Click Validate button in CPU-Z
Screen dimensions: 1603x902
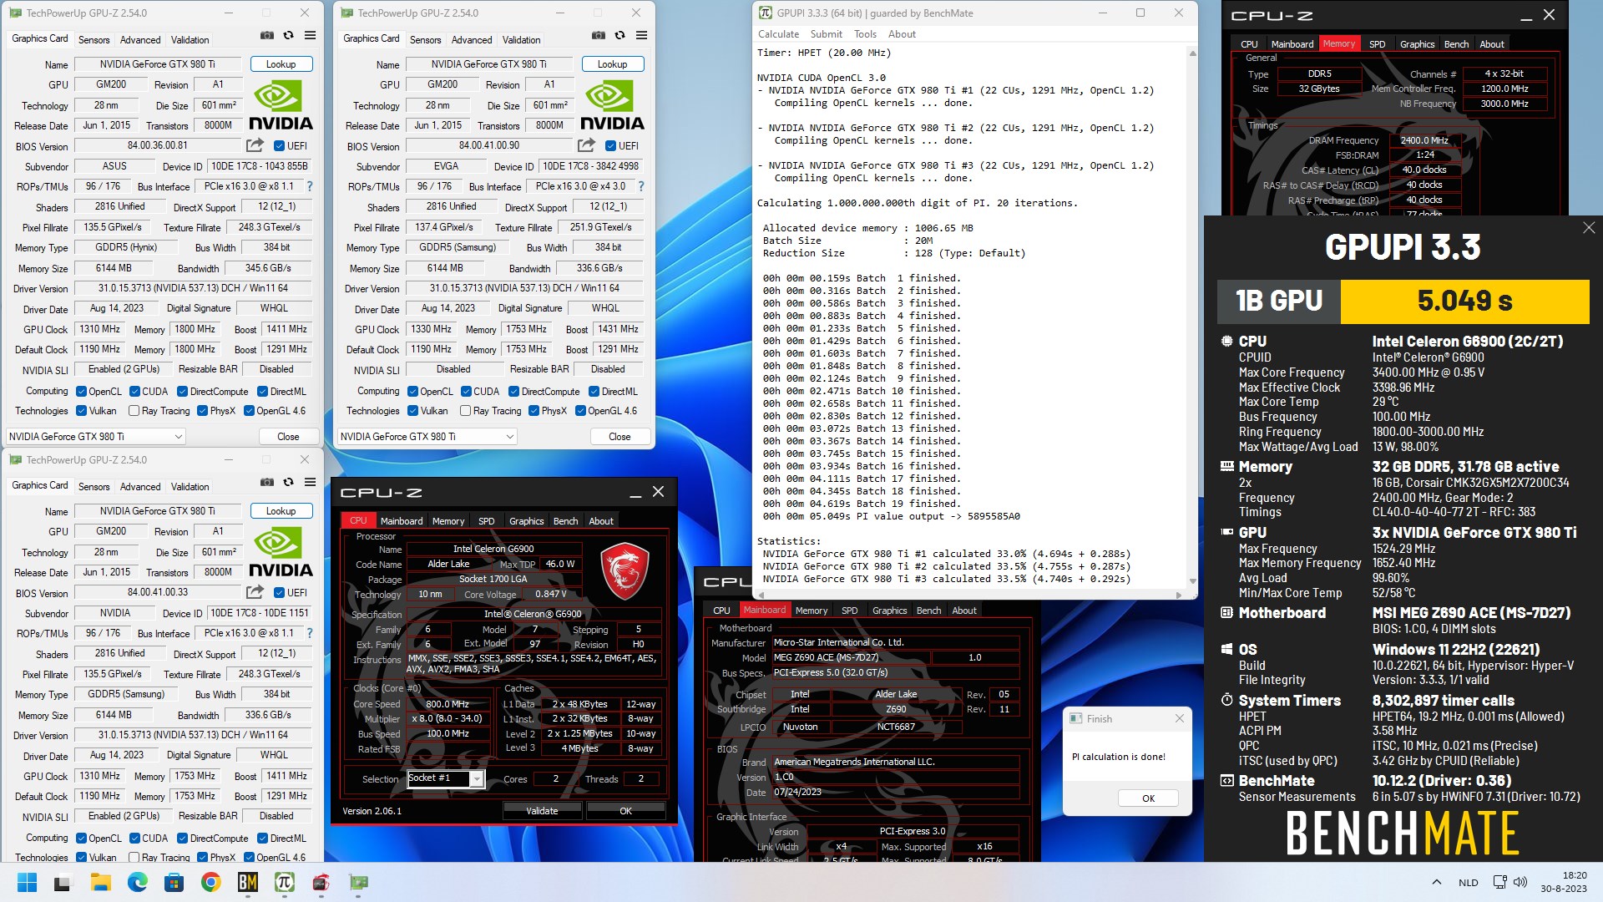click(x=542, y=811)
